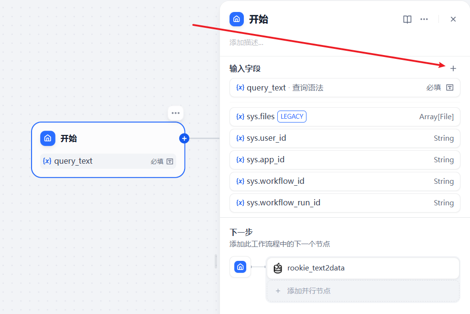Close the 开始 panel with the X
This screenshot has height=314, width=470.
[453, 19]
